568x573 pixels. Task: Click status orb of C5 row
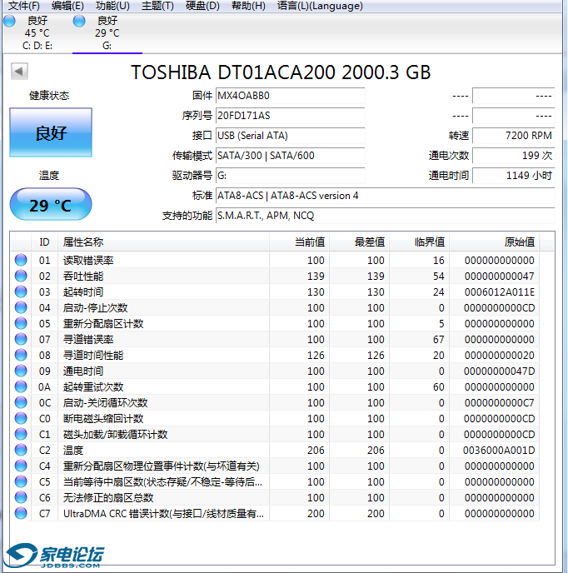pyautogui.click(x=21, y=481)
